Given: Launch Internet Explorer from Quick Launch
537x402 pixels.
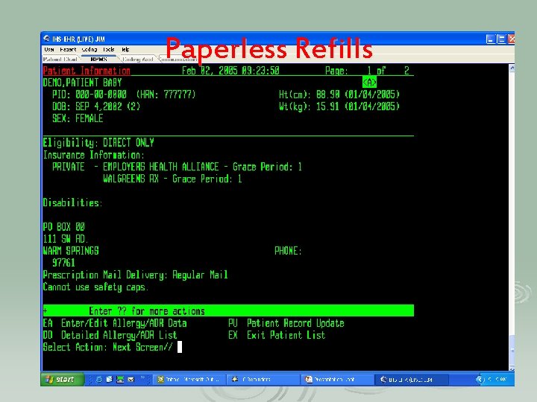Looking at the screenshot, I should [x=99, y=380].
